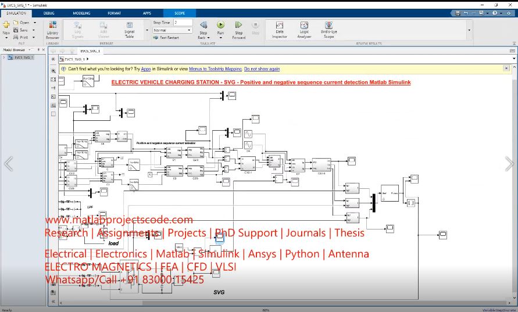The width and height of the screenshot is (518, 312).
Task: Open the Debug tab
Action: pos(49,13)
